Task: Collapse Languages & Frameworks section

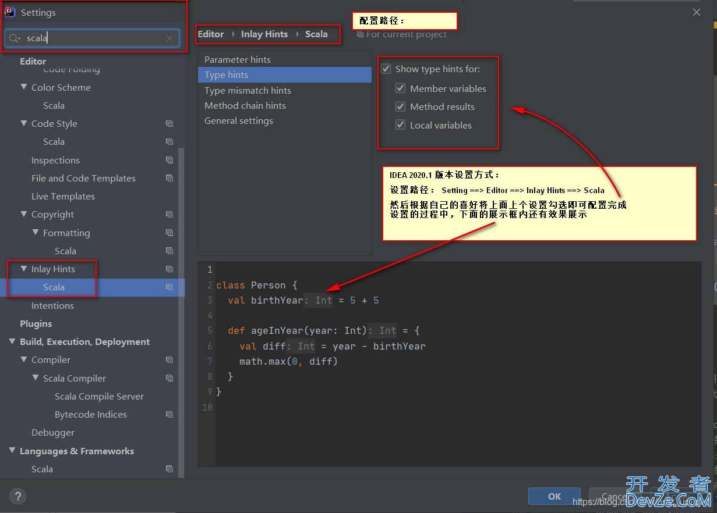Action: (12, 451)
